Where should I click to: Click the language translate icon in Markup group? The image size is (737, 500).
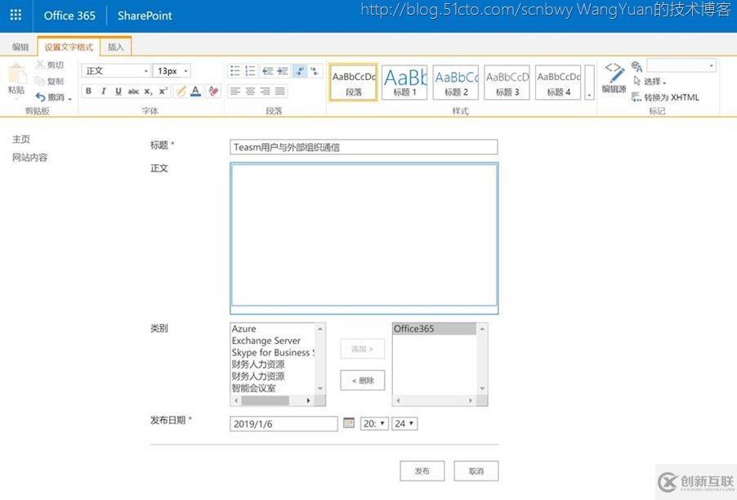click(x=636, y=66)
